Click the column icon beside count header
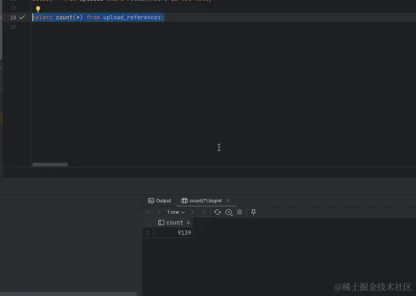Image resolution: width=416 pixels, height=296 pixels. (x=161, y=223)
